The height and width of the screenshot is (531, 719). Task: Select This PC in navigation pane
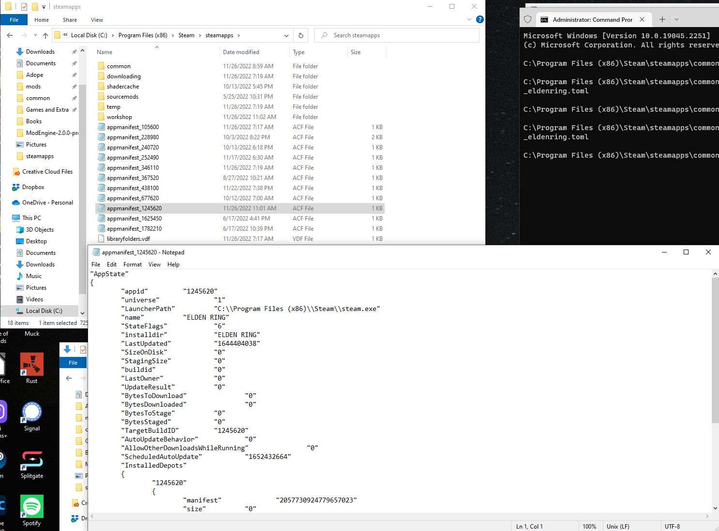tap(31, 218)
